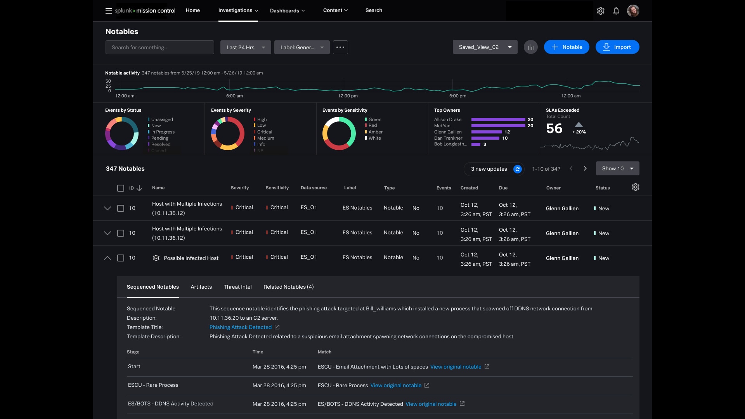Collapse the Possible Infected Host row
The image size is (745, 419).
[x=107, y=258]
